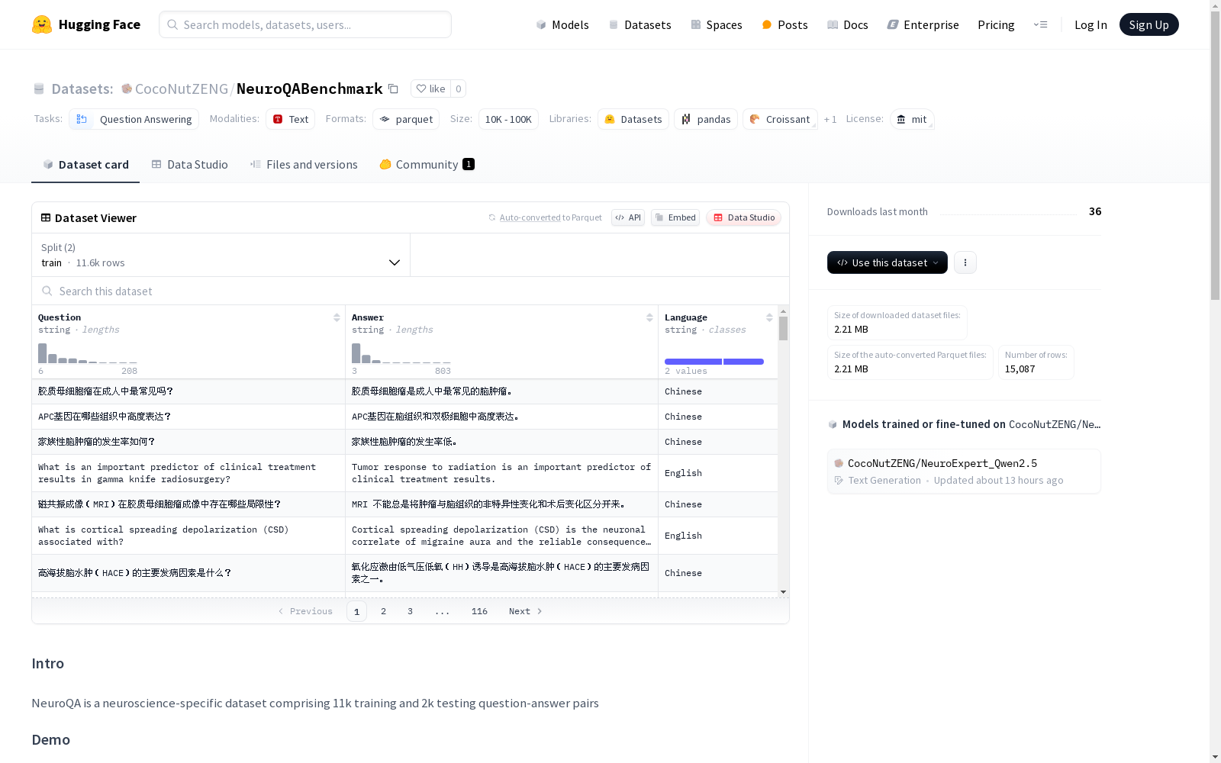The width and height of the screenshot is (1221, 763).
Task: Click the Text modality tag
Action: tap(291, 119)
